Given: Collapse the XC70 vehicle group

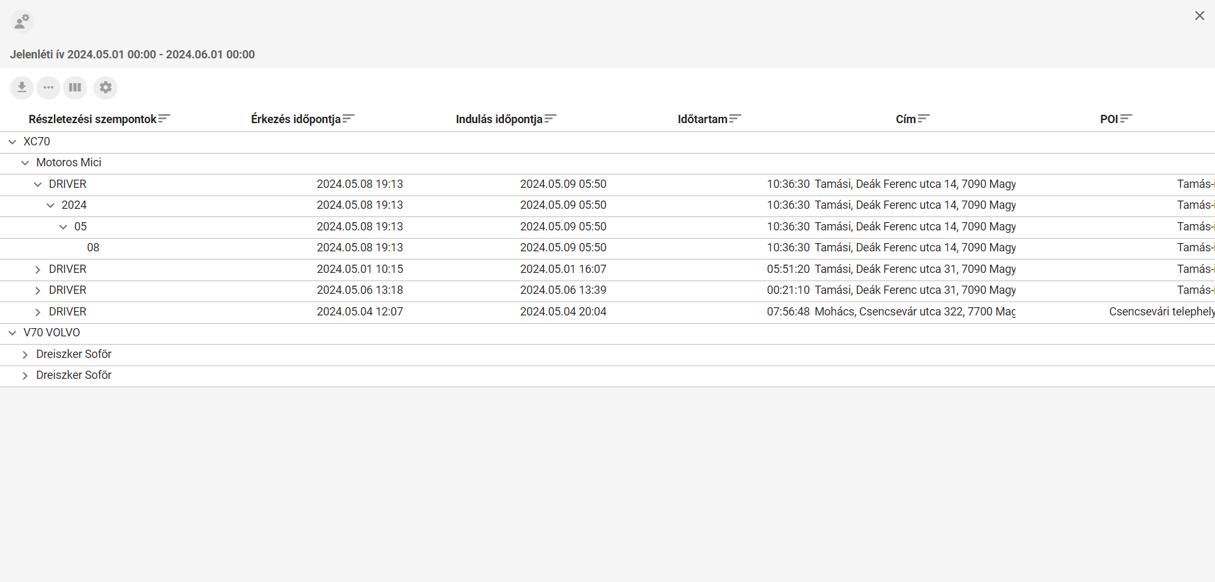Looking at the screenshot, I should [x=13, y=142].
